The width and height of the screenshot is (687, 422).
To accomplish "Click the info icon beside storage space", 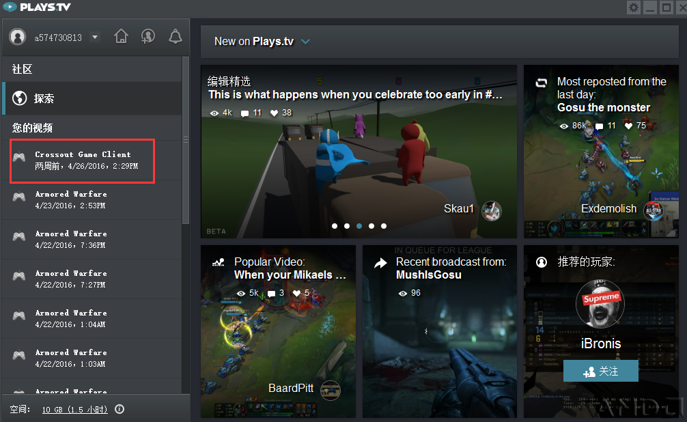I will tap(120, 409).
